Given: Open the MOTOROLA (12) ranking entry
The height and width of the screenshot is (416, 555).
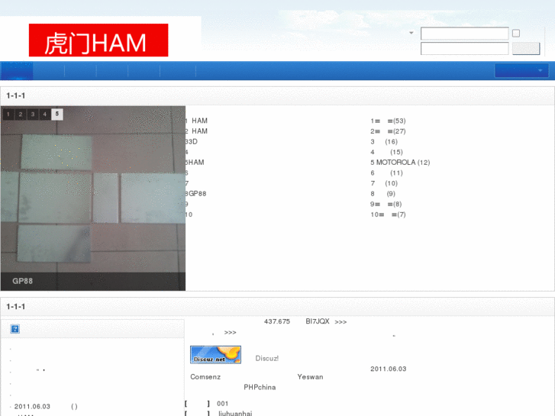Looking at the screenshot, I should click(400, 162).
